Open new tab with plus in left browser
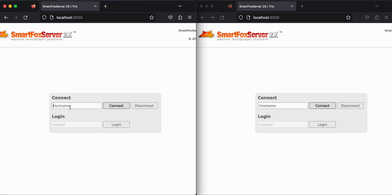 point(106,6)
